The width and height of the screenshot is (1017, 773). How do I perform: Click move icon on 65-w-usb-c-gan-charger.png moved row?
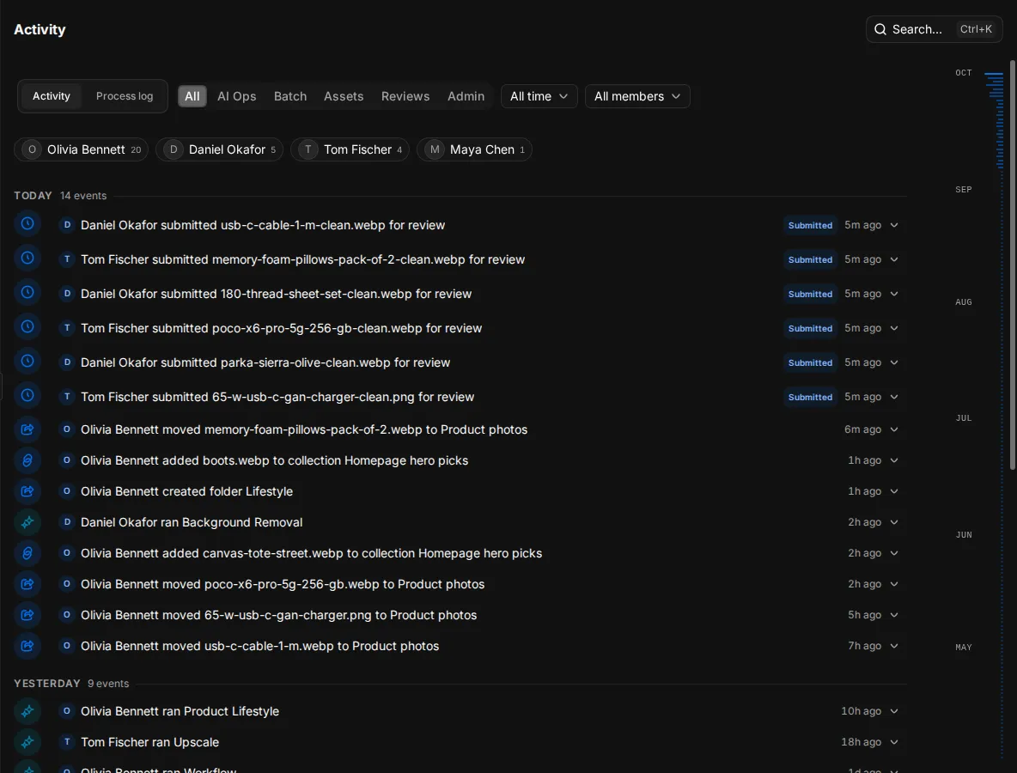(27, 615)
